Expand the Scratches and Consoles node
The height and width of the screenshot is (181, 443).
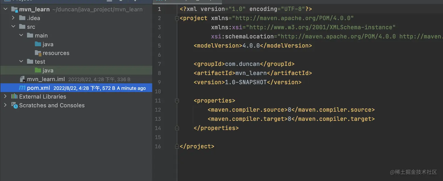[x=5, y=105]
